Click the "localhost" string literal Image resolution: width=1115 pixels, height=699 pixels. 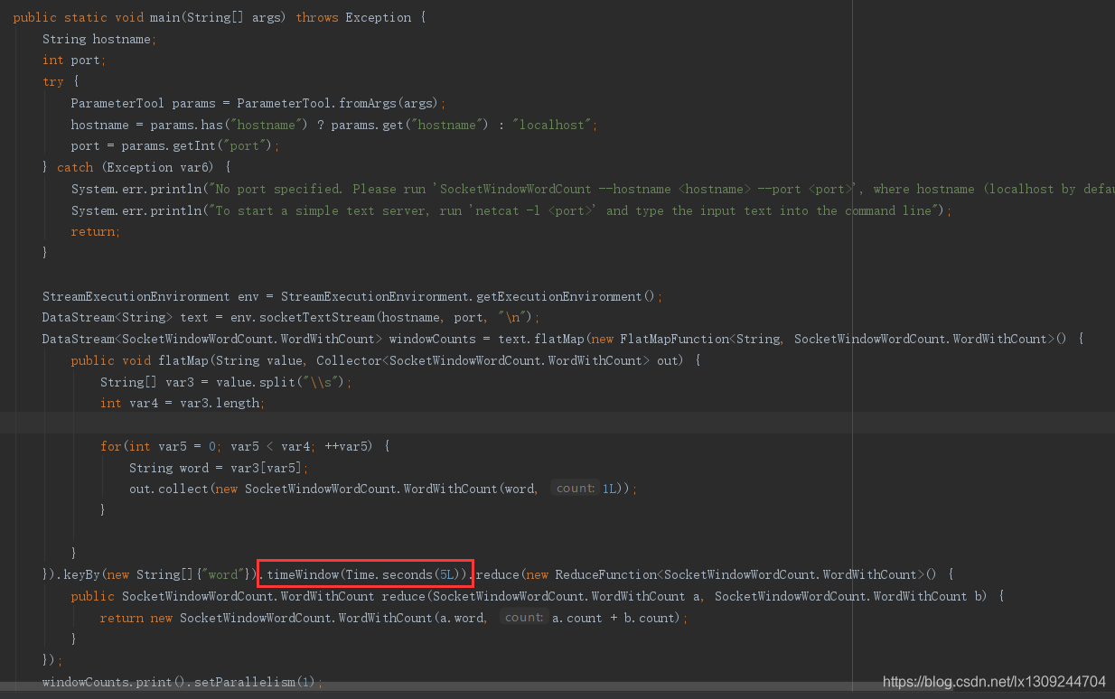point(551,125)
